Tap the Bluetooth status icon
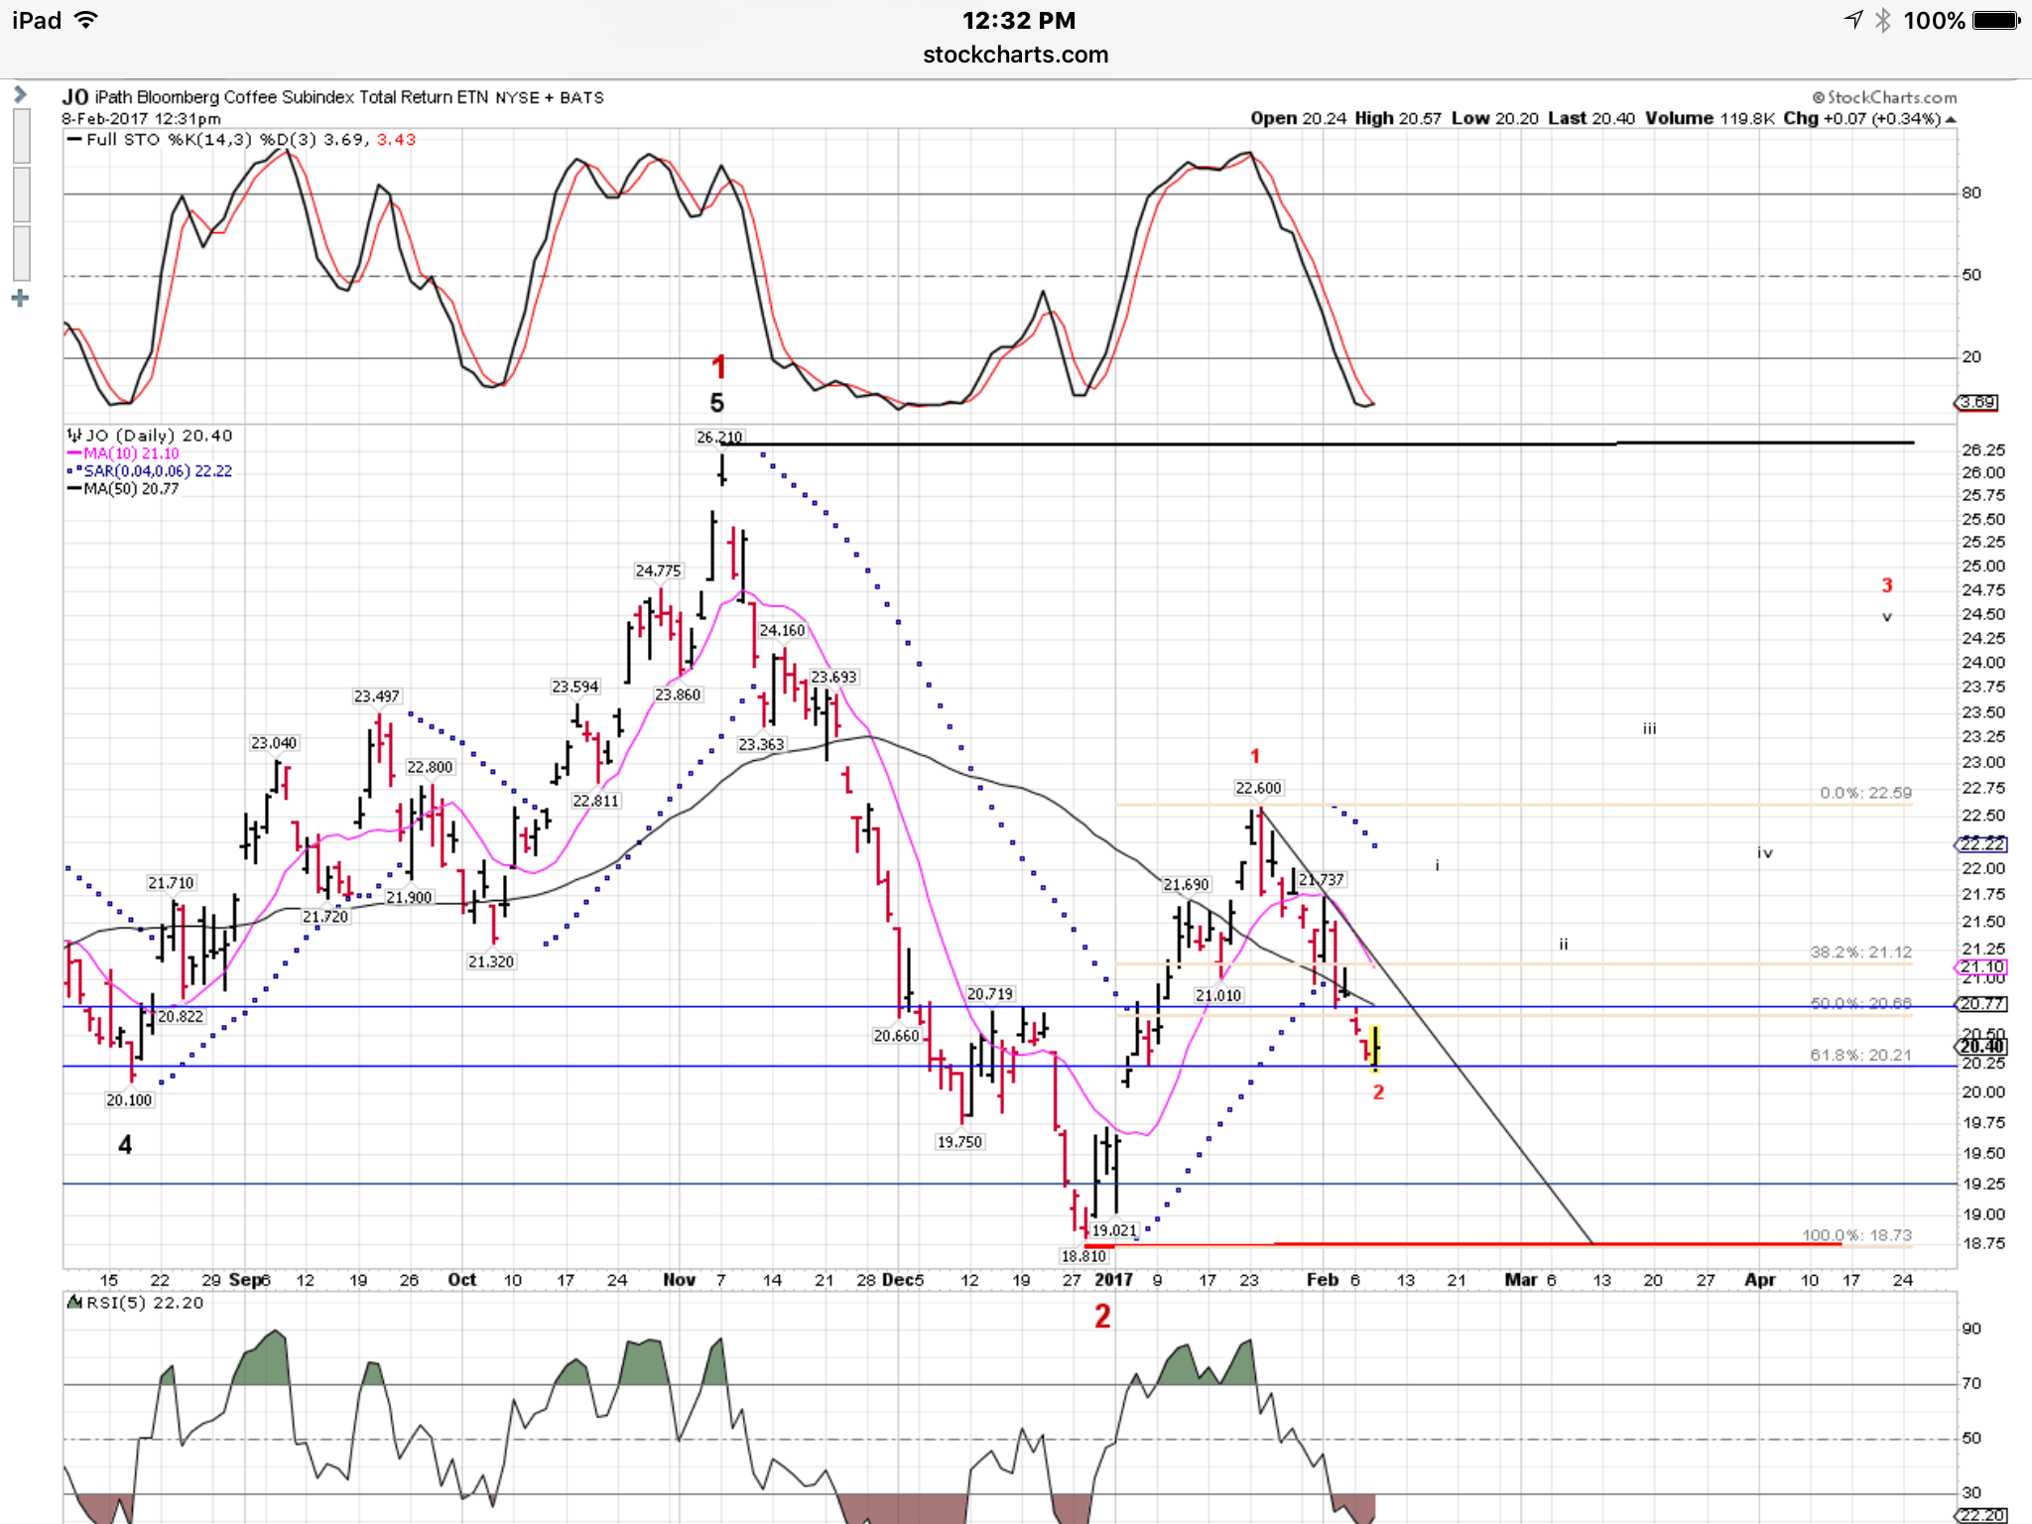Screen dimensions: 2032x1524 tap(1882, 21)
